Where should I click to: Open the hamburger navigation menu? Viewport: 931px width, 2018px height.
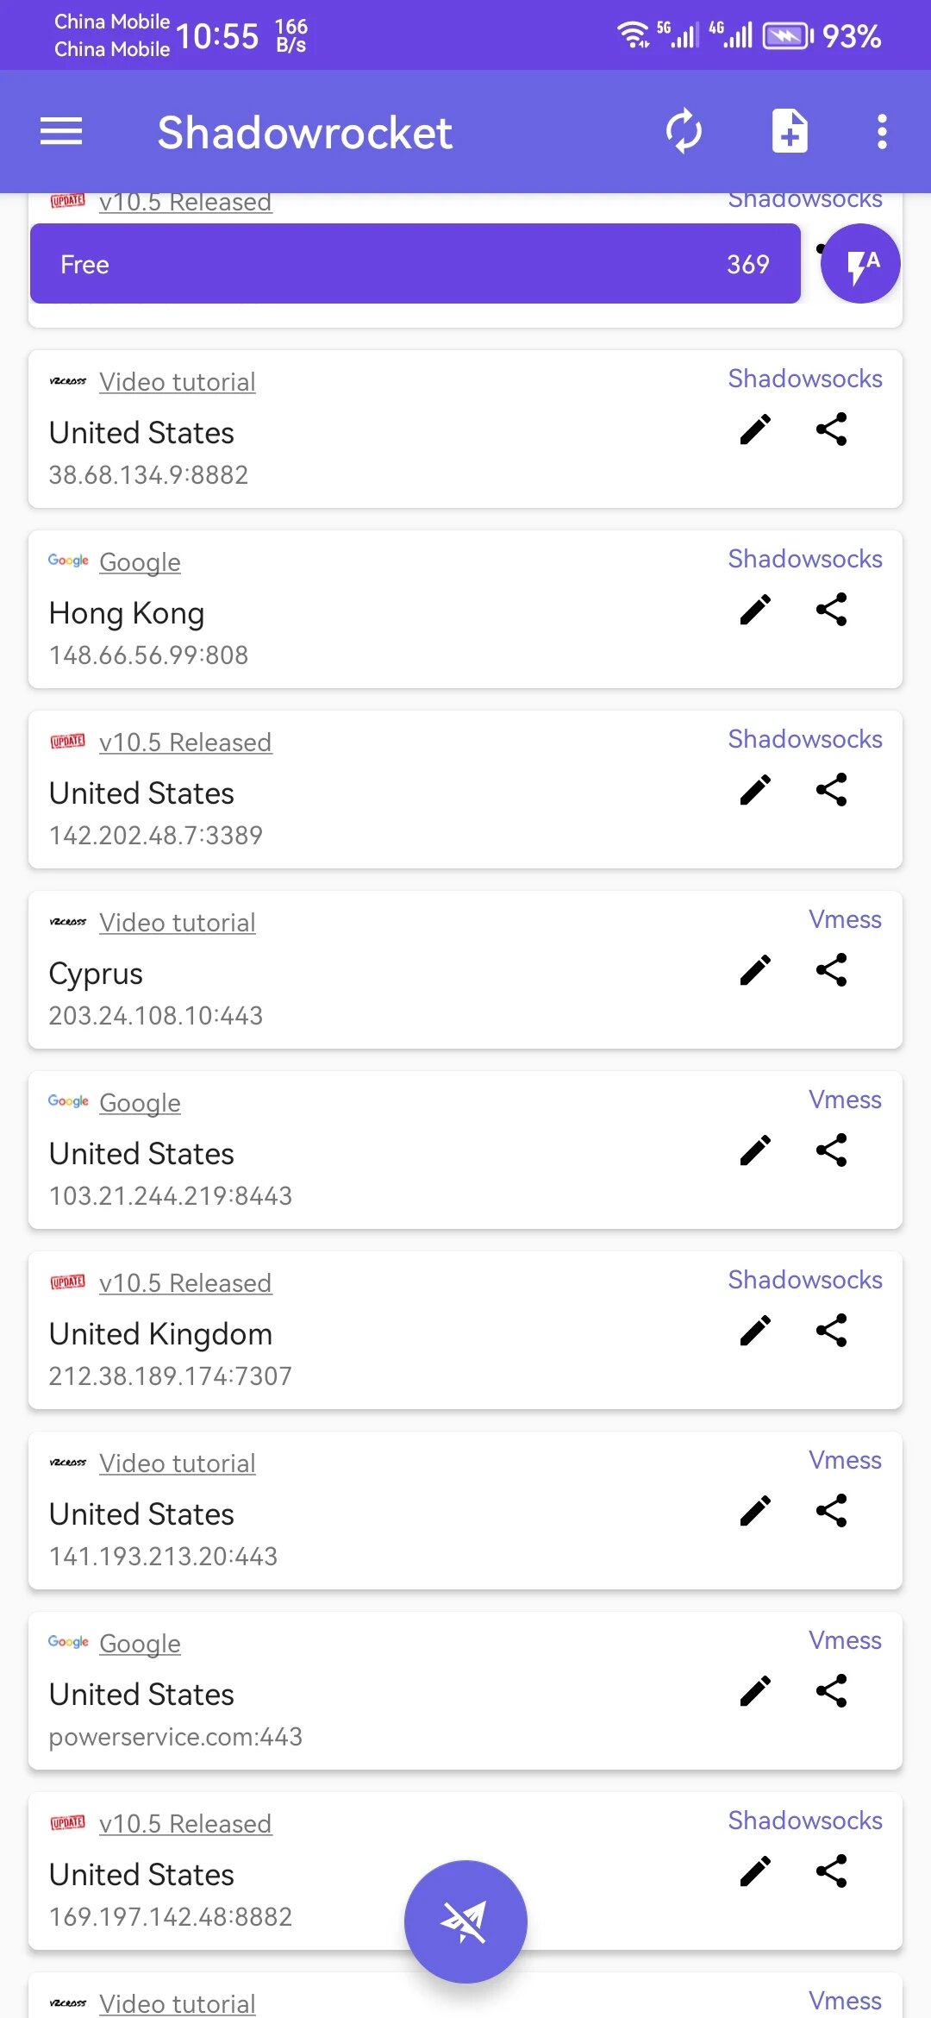point(61,132)
